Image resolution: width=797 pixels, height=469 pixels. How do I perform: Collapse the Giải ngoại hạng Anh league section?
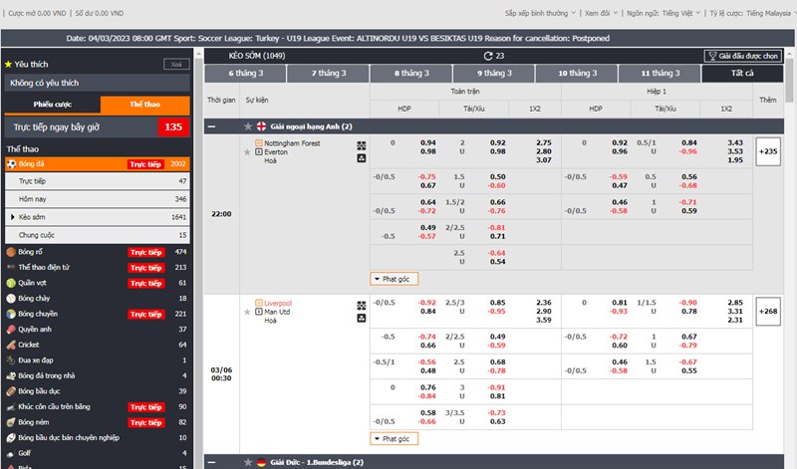(211, 126)
